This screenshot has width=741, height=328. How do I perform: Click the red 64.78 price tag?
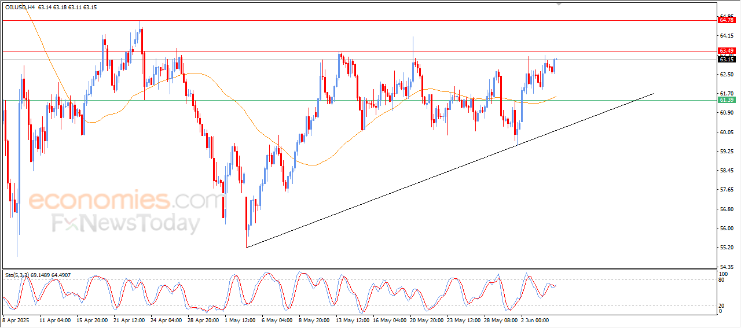[x=727, y=20]
